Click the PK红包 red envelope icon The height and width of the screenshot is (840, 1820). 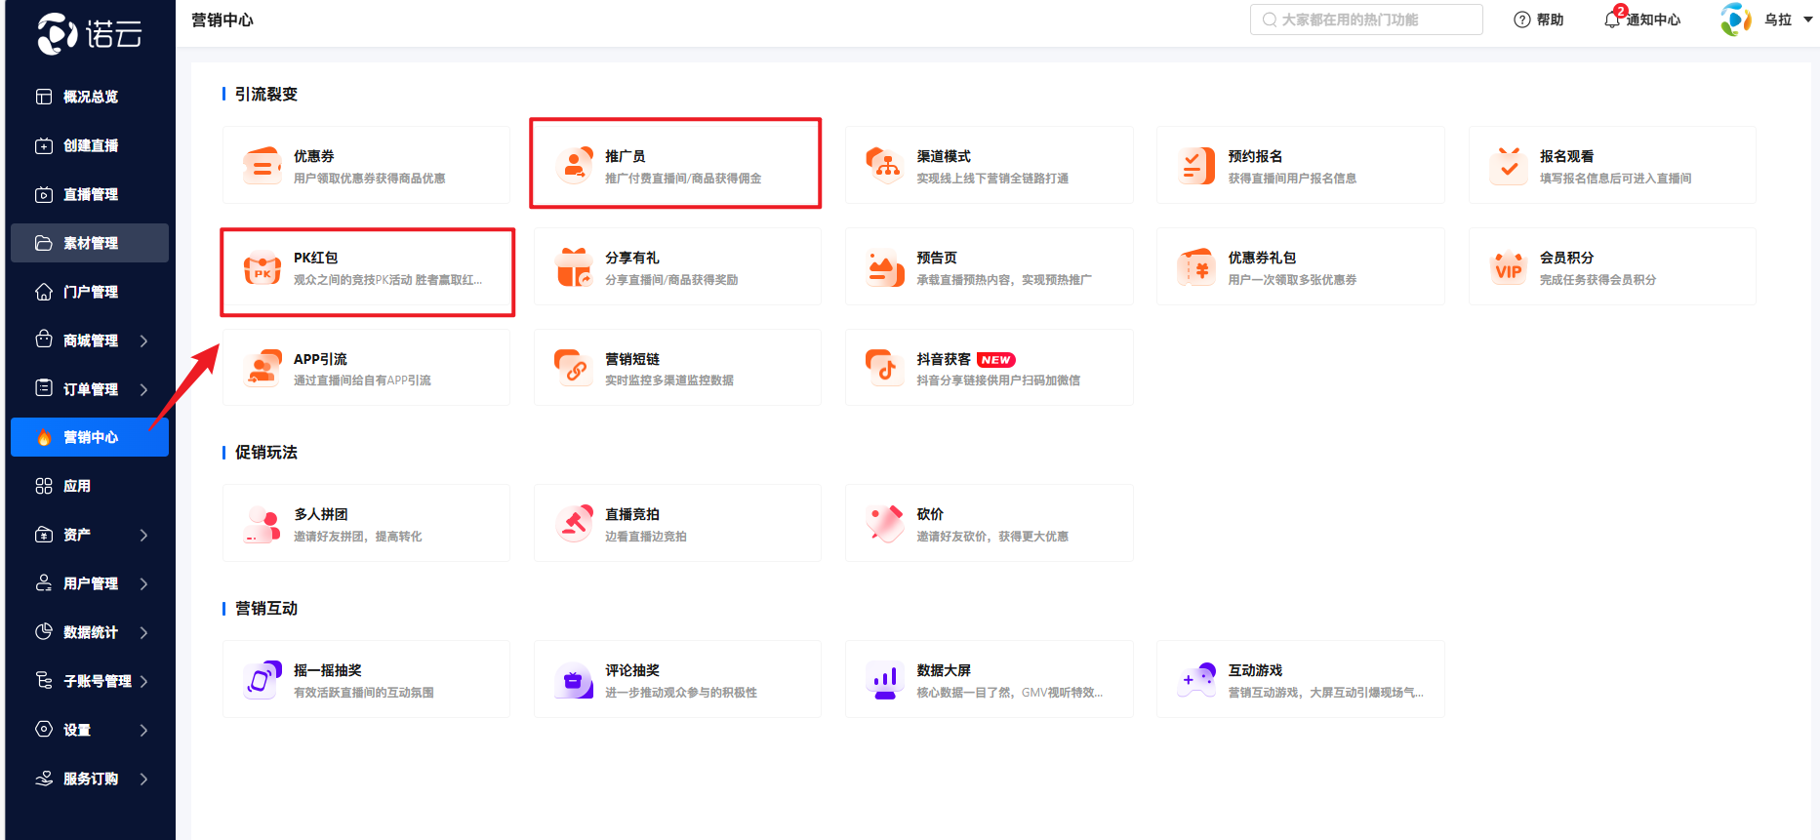tap(262, 268)
